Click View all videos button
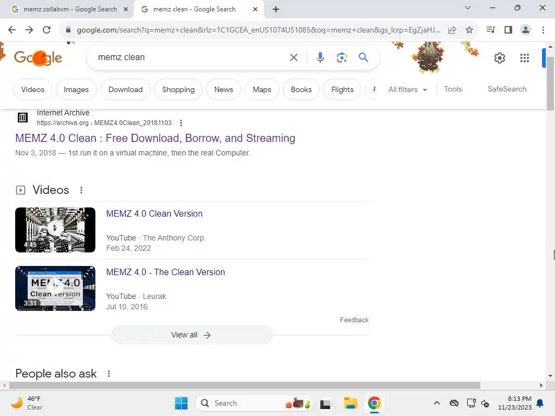Screen dimensions: 555x416 click(x=191, y=335)
